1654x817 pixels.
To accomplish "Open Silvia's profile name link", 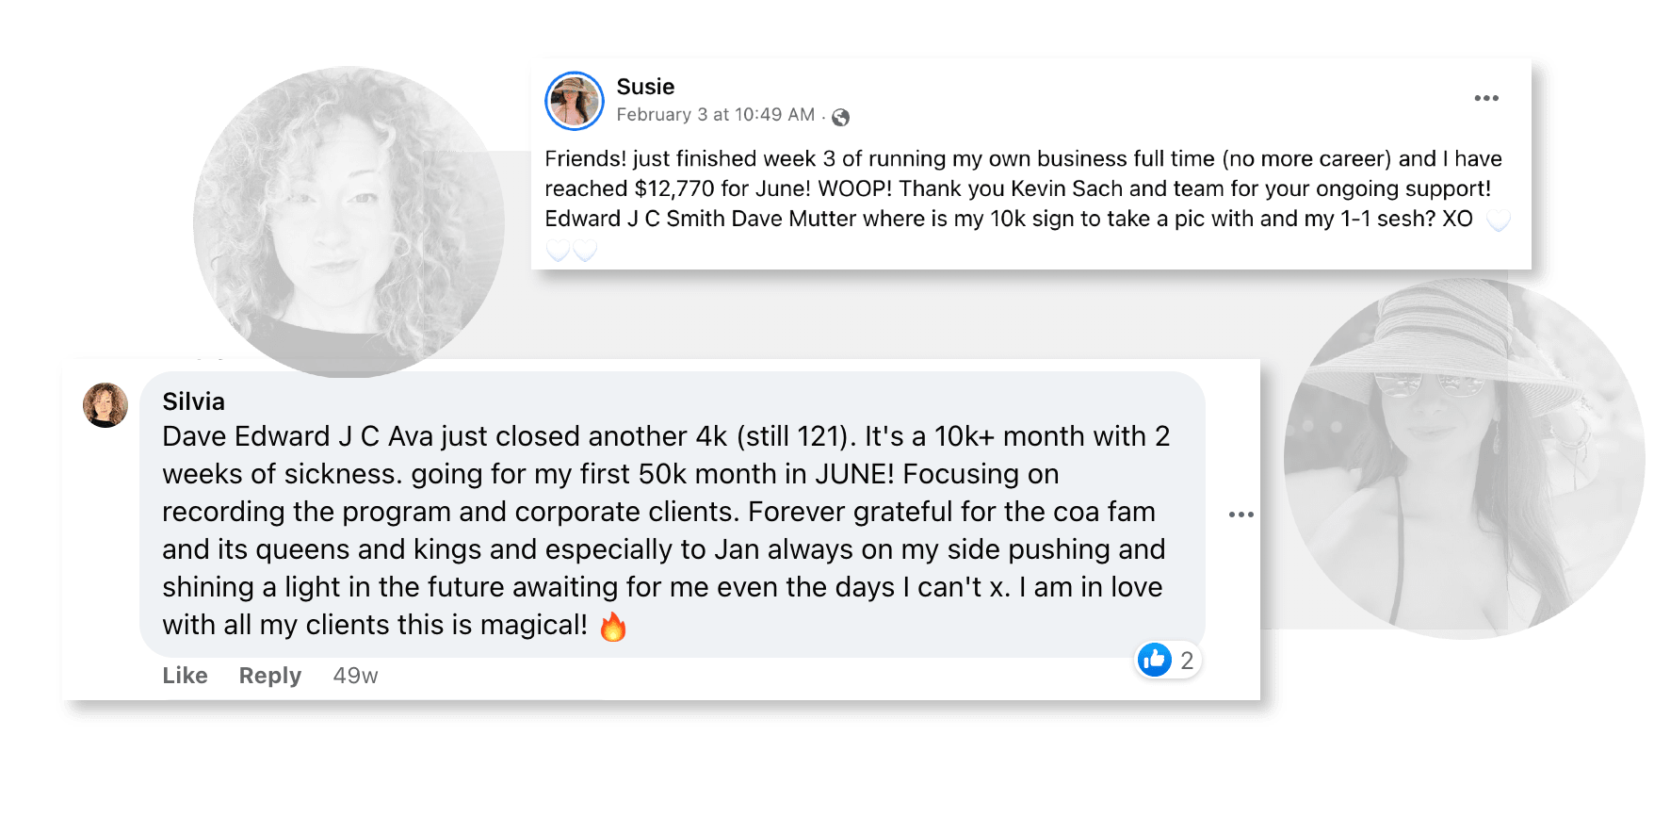I will pos(193,401).
